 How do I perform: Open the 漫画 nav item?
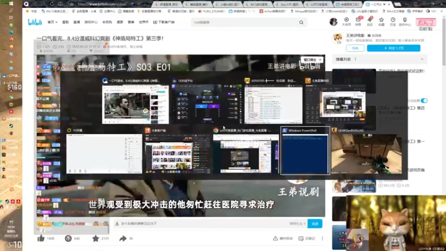point(120,22)
